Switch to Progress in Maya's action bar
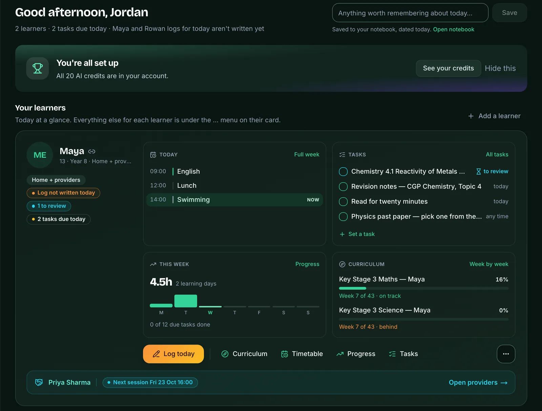Screen dimensions: 542x411 point(356,354)
